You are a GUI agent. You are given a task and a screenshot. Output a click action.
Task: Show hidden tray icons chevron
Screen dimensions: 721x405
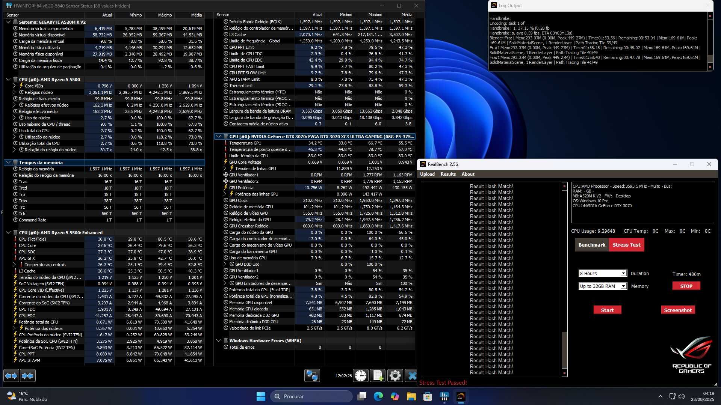tap(661, 396)
